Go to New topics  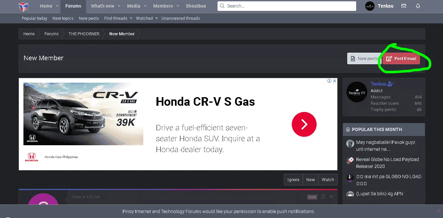click(x=63, y=18)
